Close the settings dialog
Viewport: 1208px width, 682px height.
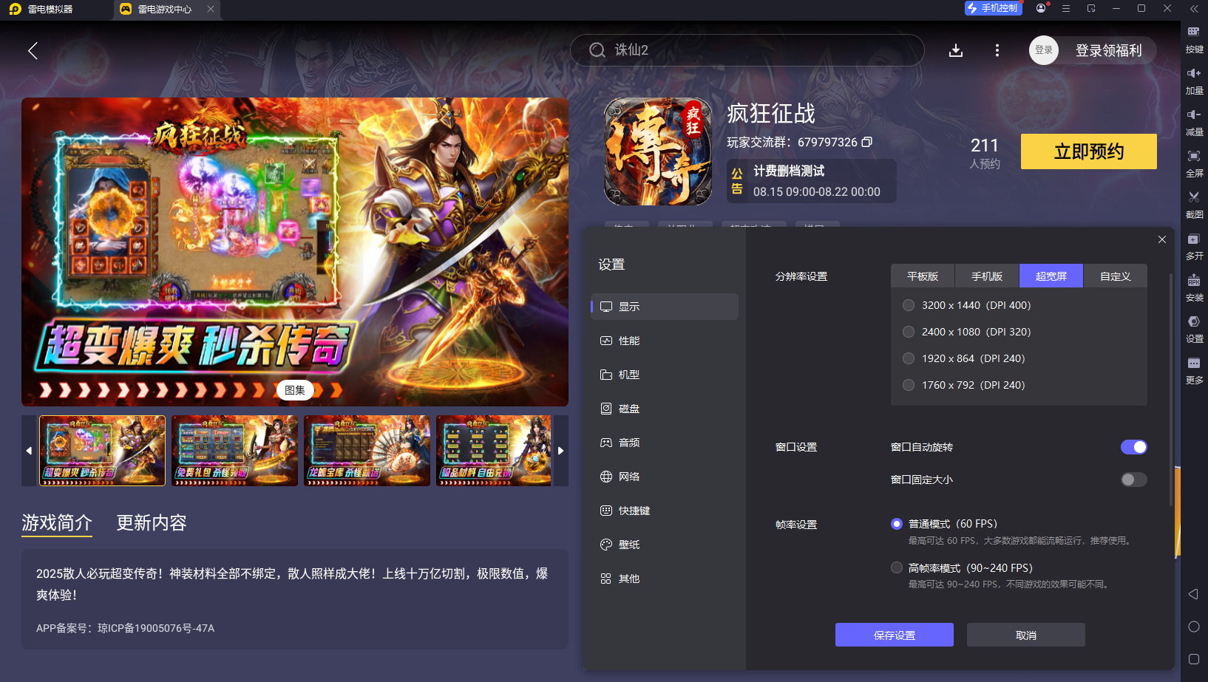[x=1162, y=239]
